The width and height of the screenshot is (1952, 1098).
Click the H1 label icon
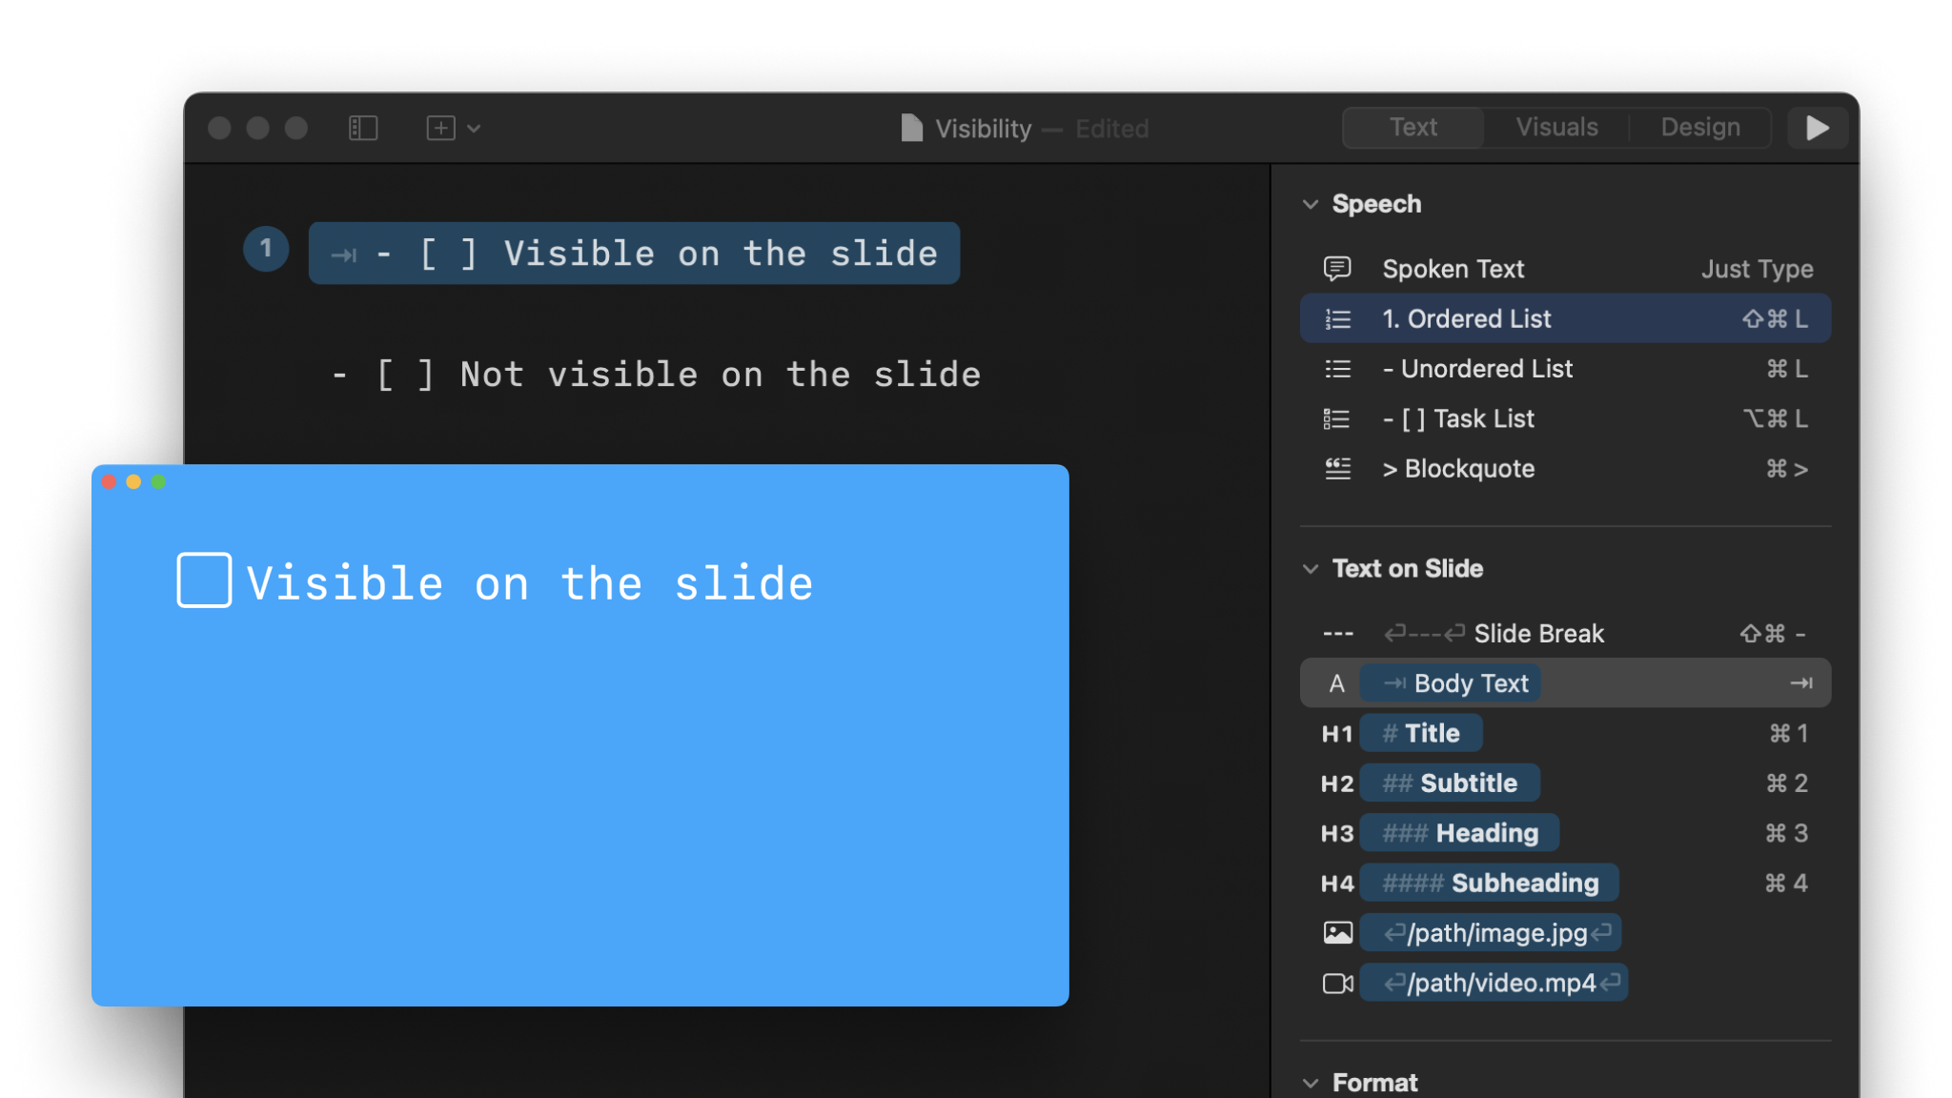tap(1337, 734)
